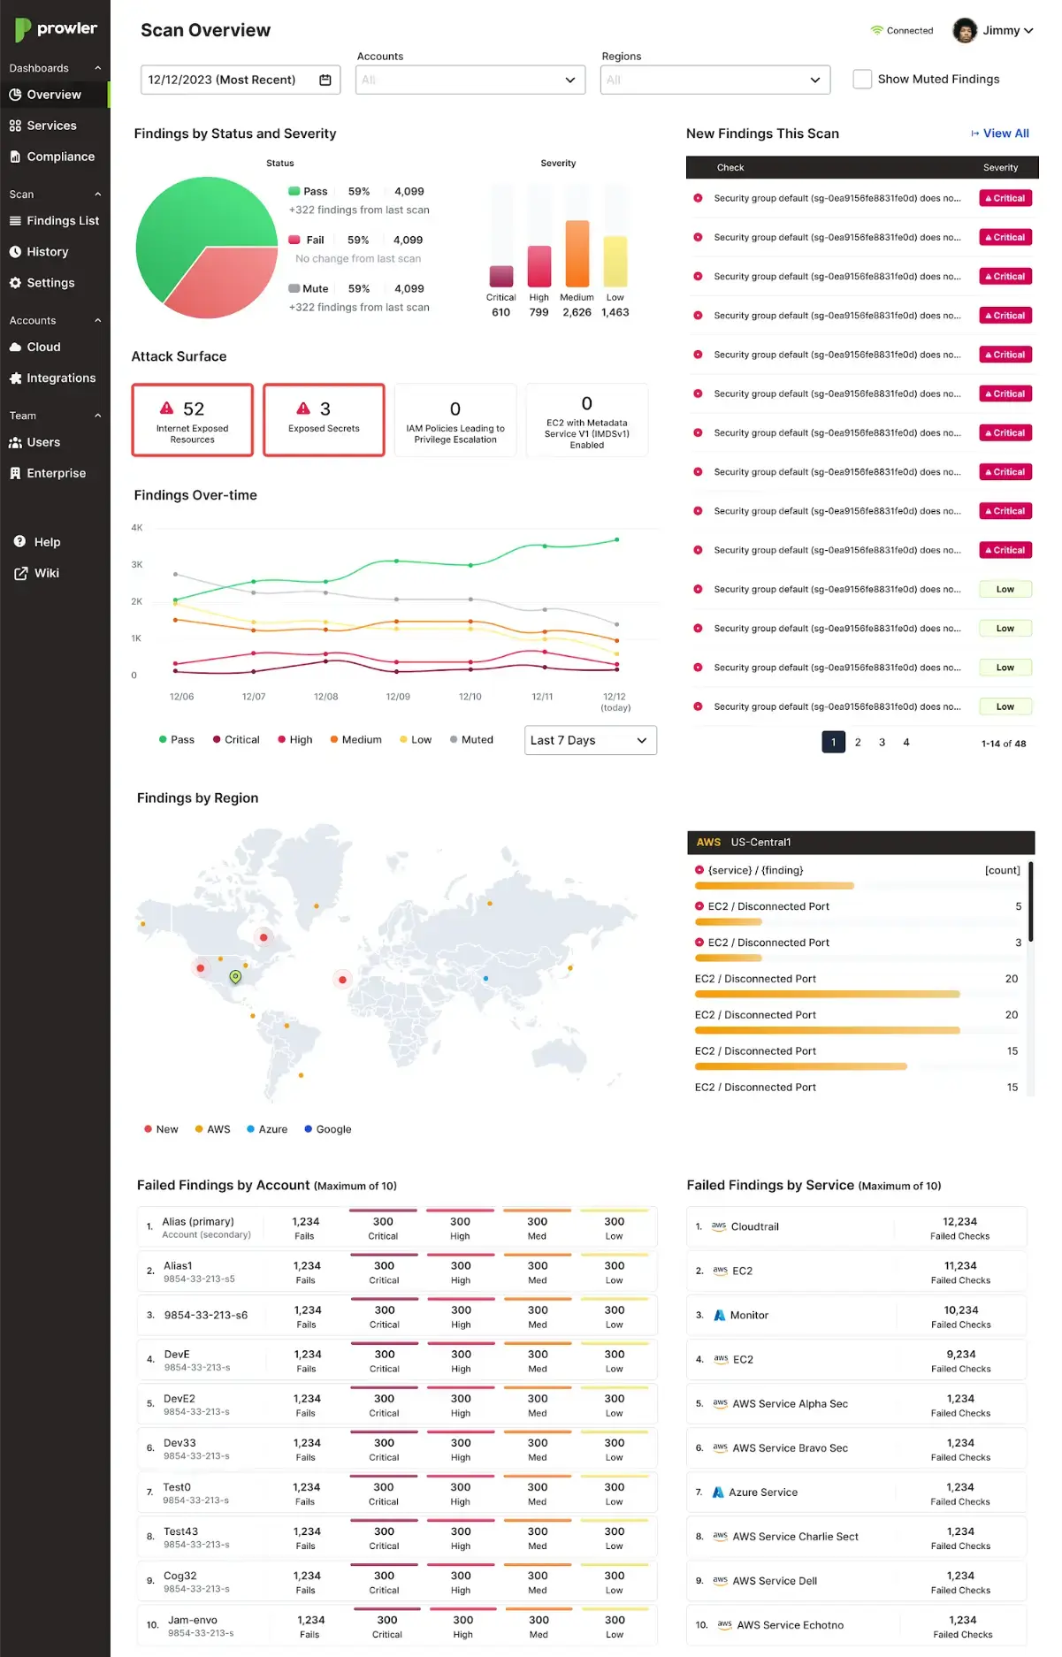Toggle Critical series in Findings Over-time legend
This screenshot has height=1657, width=1062.
coord(236,739)
